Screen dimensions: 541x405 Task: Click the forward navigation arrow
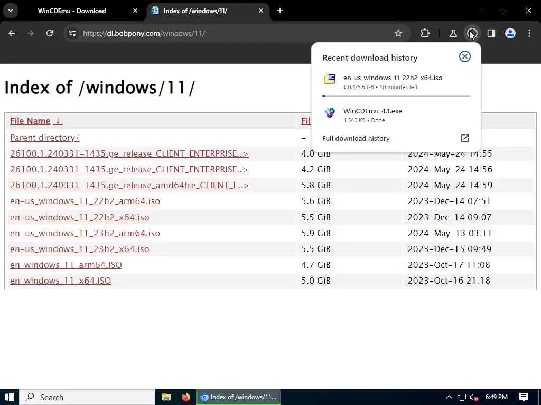point(30,33)
